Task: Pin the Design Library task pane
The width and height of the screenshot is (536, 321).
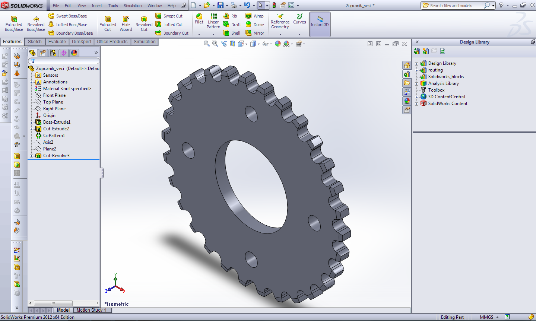Action: [x=533, y=42]
